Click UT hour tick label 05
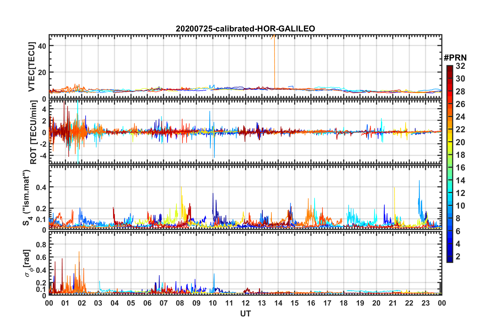Viewport: 491px width, 328px height. [131, 303]
